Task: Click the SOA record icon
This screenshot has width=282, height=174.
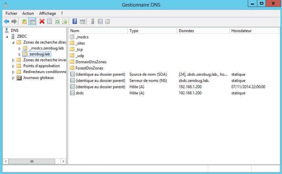Action: click(x=72, y=74)
